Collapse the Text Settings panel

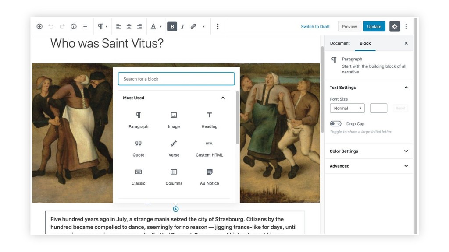(x=369, y=87)
